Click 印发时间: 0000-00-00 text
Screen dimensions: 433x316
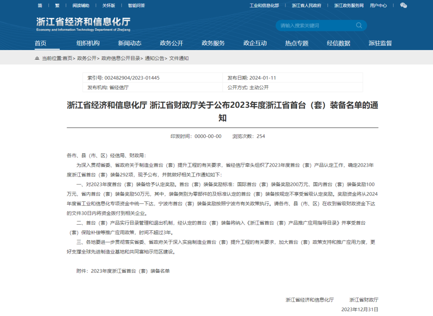(196, 136)
